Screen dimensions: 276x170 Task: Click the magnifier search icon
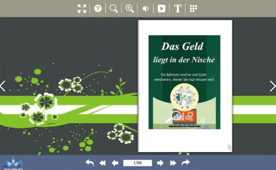coord(114,8)
